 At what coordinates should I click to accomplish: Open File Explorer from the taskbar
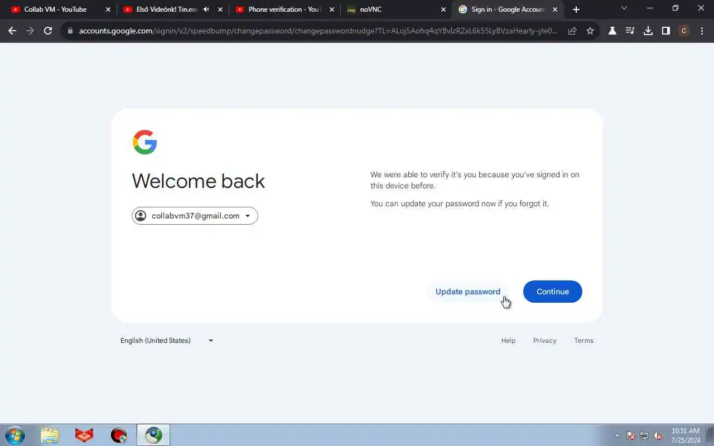[50, 435]
